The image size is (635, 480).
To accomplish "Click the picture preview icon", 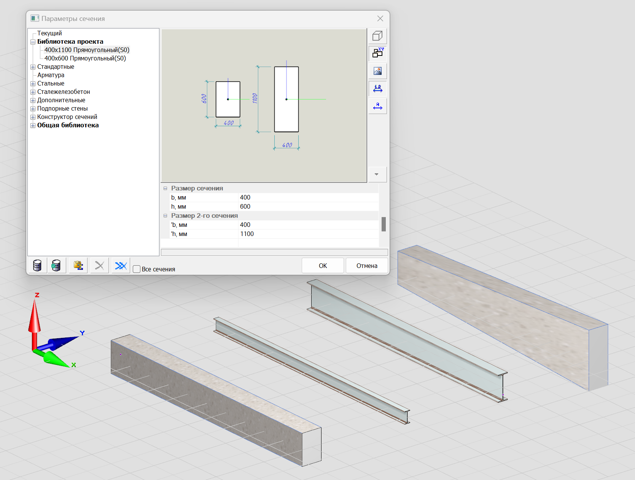I will click(x=377, y=71).
